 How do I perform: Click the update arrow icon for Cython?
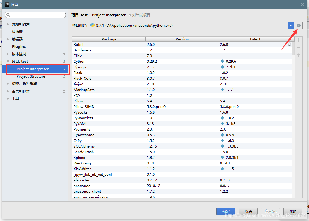coord(222,61)
